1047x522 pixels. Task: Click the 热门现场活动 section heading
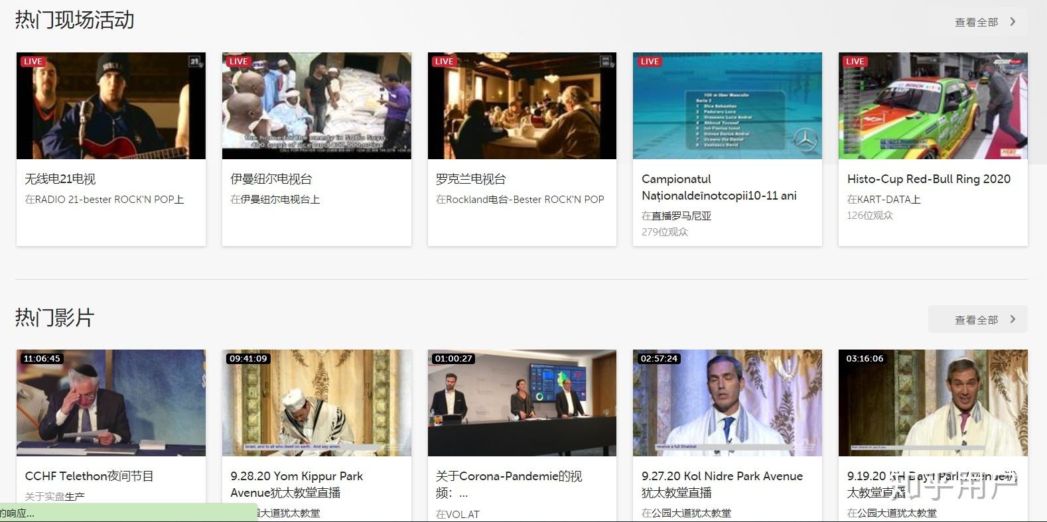point(74,20)
